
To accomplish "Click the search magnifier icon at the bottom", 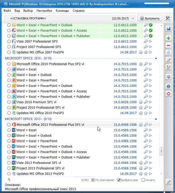I will click(9, 180).
